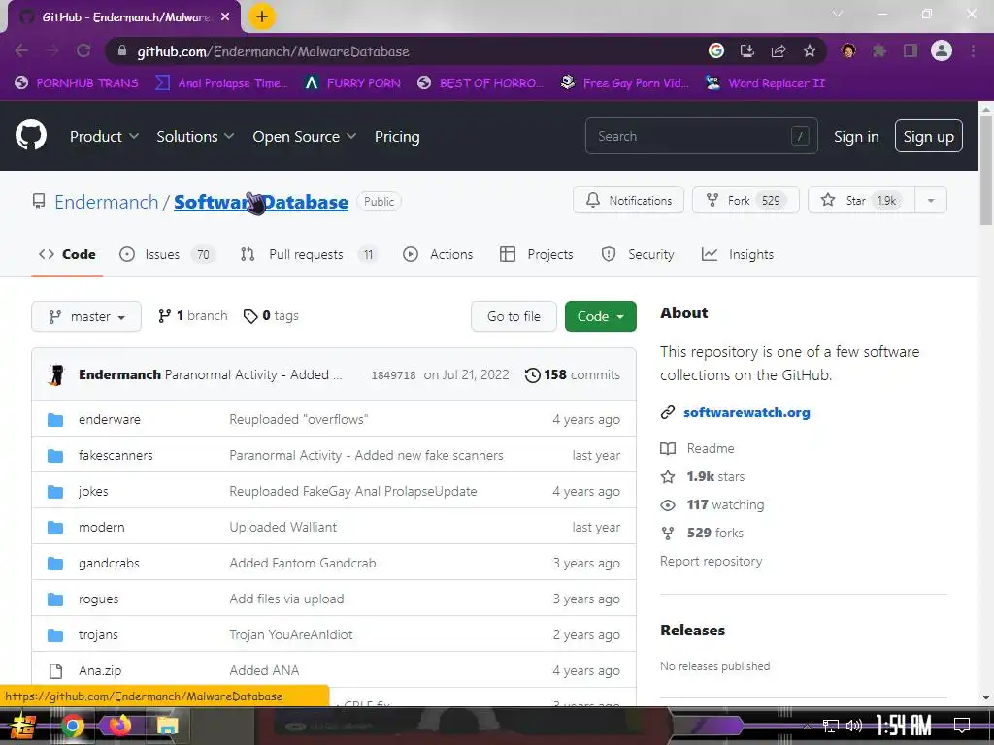994x745 pixels.
Task: Open the tab search chevron in title bar
Action: click(x=838, y=14)
